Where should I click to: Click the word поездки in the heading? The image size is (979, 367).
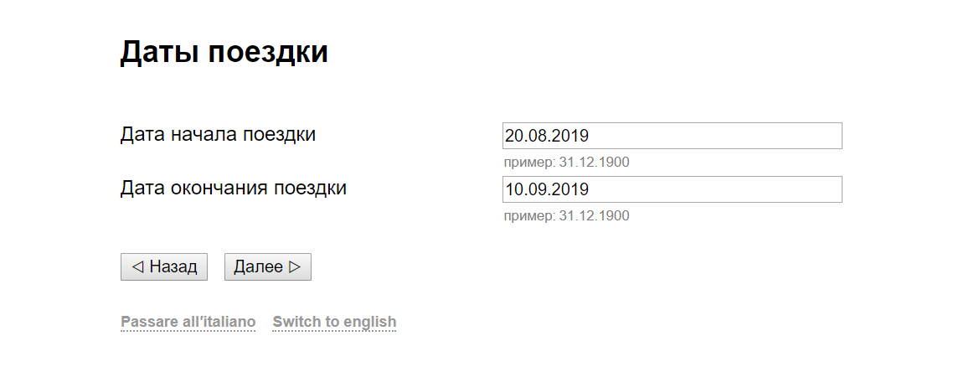click(x=267, y=52)
